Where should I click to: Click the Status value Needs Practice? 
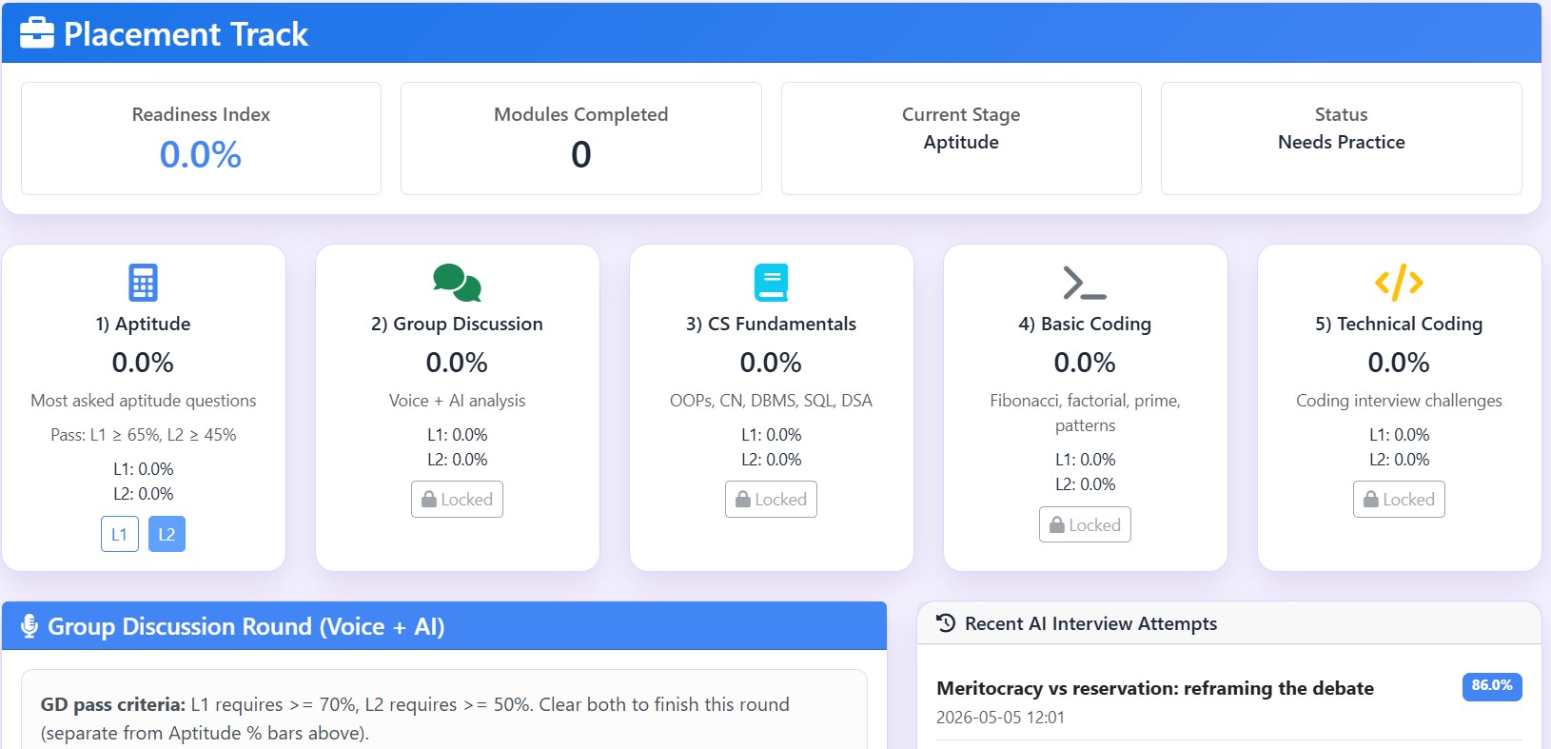tap(1342, 142)
